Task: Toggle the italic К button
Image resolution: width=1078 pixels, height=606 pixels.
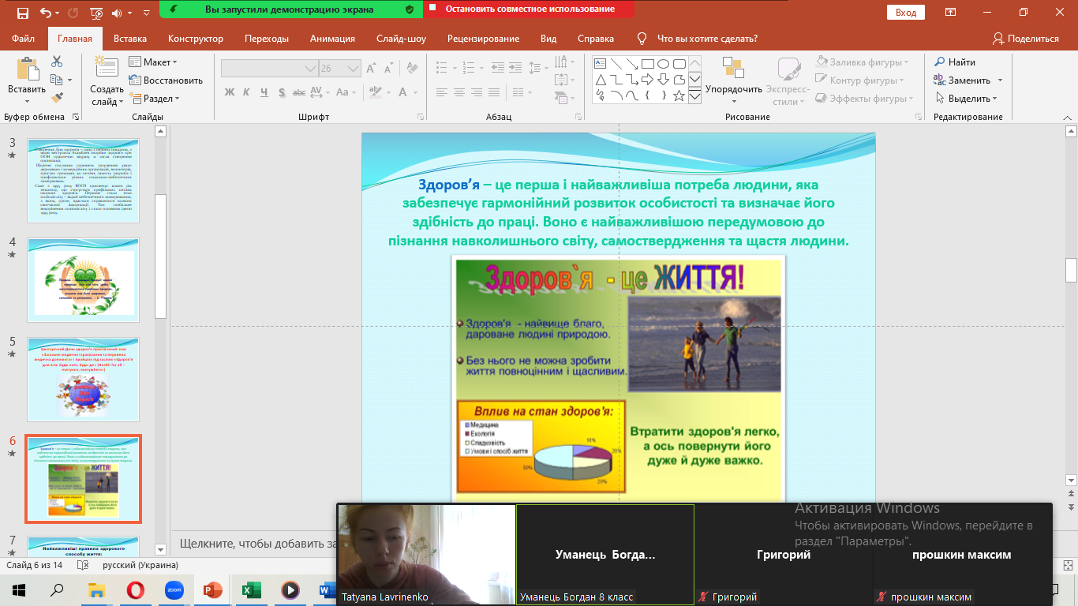Action: pos(247,92)
